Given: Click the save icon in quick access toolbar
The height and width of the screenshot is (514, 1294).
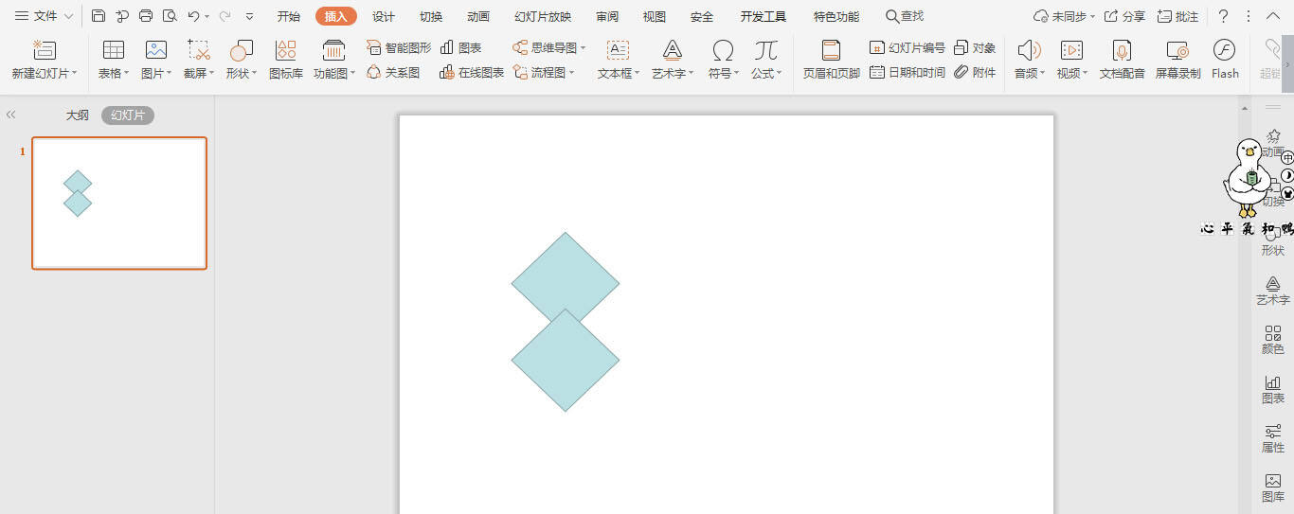Looking at the screenshot, I should click(99, 16).
